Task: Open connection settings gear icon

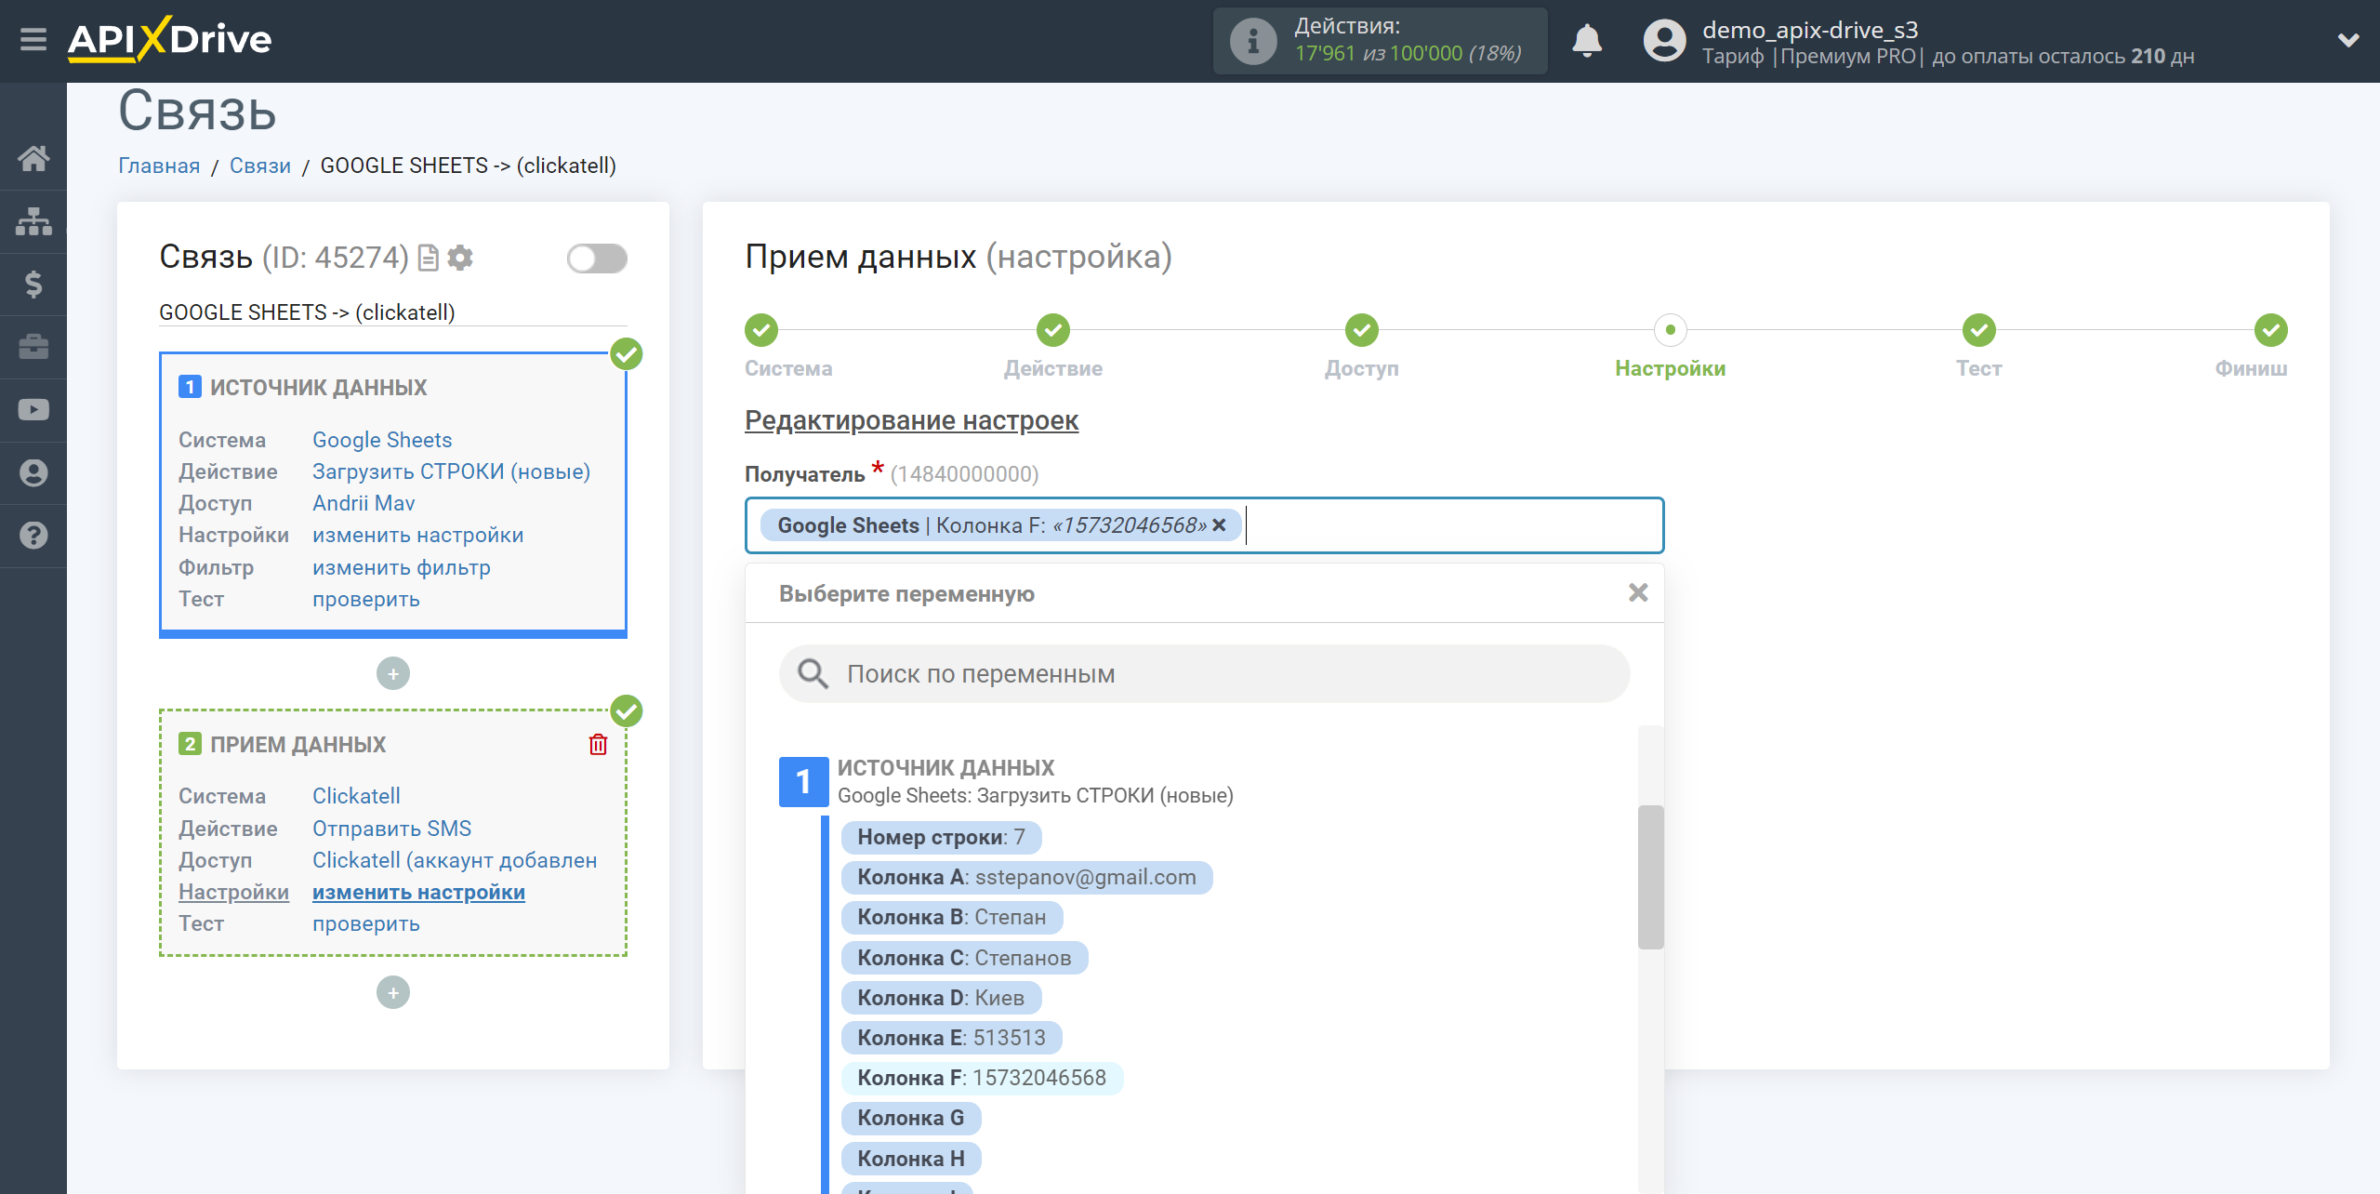Action: point(460,258)
